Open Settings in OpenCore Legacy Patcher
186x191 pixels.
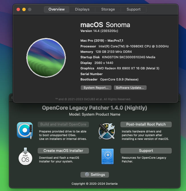tap(95, 174)
